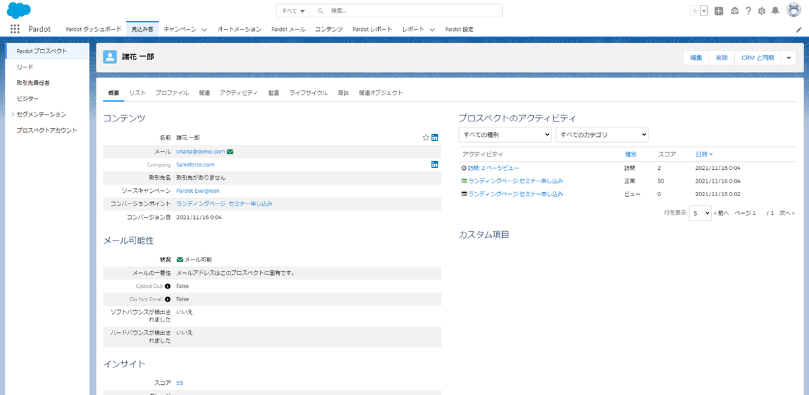Viewport: 809px width, 395px height.
Task: Click the info icon next to Do Not Email
Action: click(x=167, y=299)
